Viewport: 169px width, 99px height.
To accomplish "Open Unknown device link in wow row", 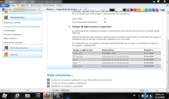I will coord(115,63).
